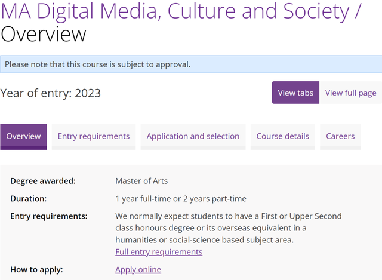
Task: Click the 1 year full-time duration text
Action: pyautogui.click(x=180, y=198)
